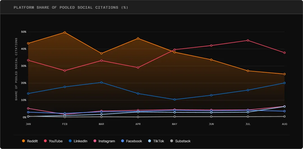The width and height of the screenshot is (303, 149).
Task: Select the LinkedIn data point for April
Action: [138, 94]
